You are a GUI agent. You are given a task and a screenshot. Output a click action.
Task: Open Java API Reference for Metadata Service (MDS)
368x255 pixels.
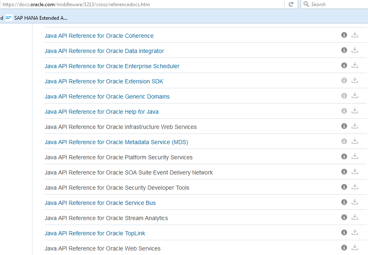click(x=116, y=142)
